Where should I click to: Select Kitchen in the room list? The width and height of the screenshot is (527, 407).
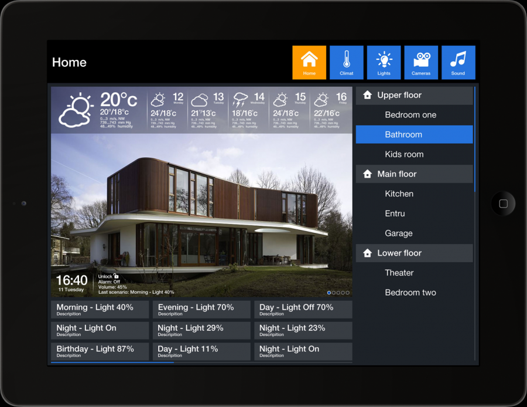tap(399, 194)
